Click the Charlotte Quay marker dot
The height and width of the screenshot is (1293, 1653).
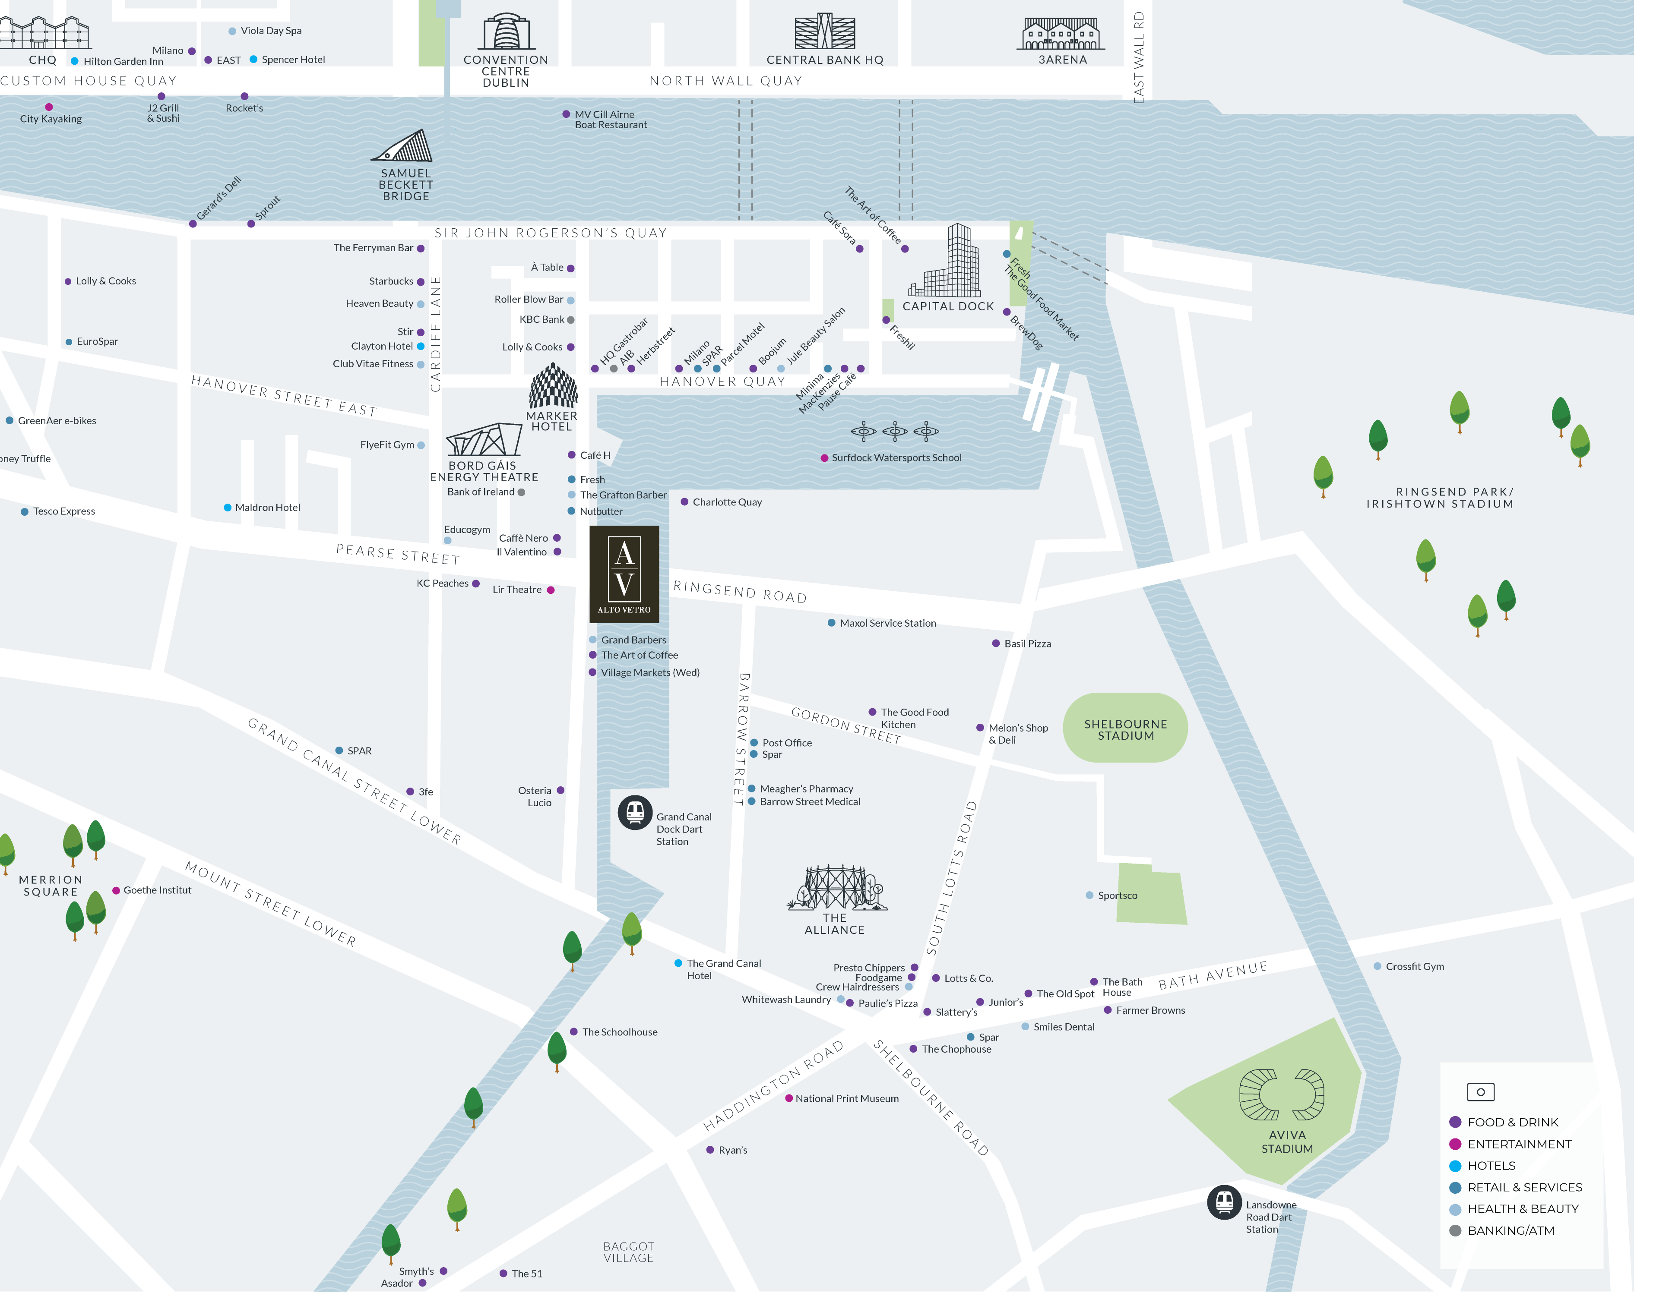[x=692, y=507]
